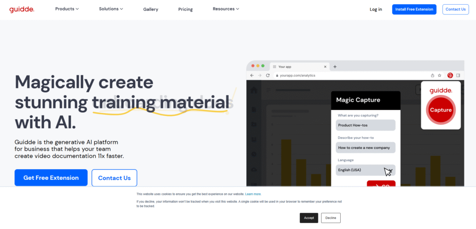Go to the Pricing page
The image size is (476, 229).
pos(185,9)
